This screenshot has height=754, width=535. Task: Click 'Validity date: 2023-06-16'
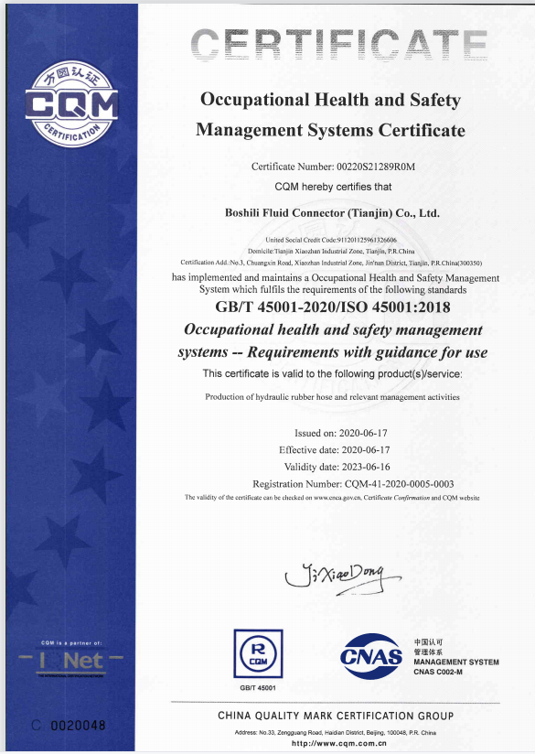coord(337,467)
